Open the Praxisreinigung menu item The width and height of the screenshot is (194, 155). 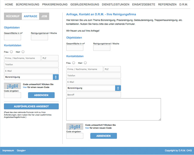54,4
